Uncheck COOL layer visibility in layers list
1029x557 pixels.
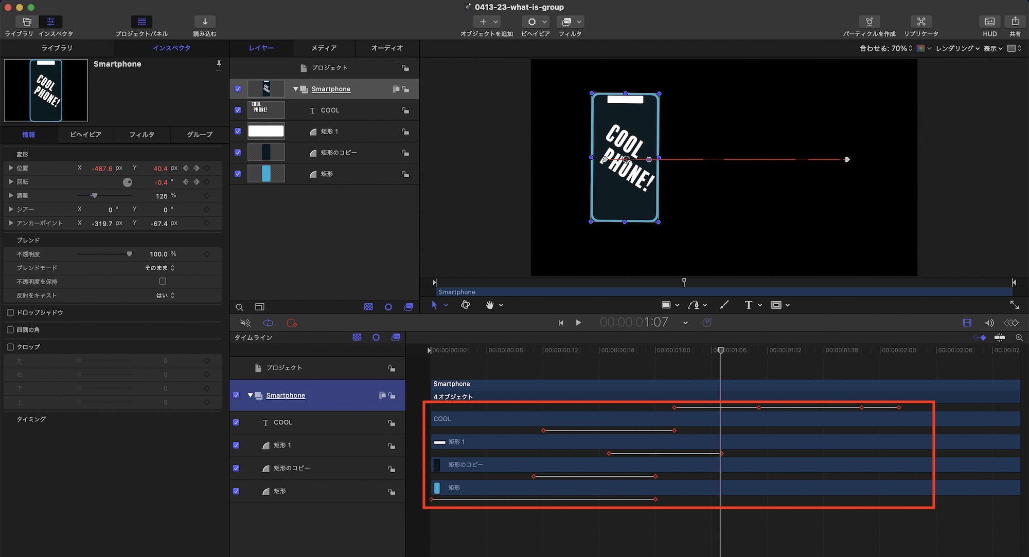[238, 110]
